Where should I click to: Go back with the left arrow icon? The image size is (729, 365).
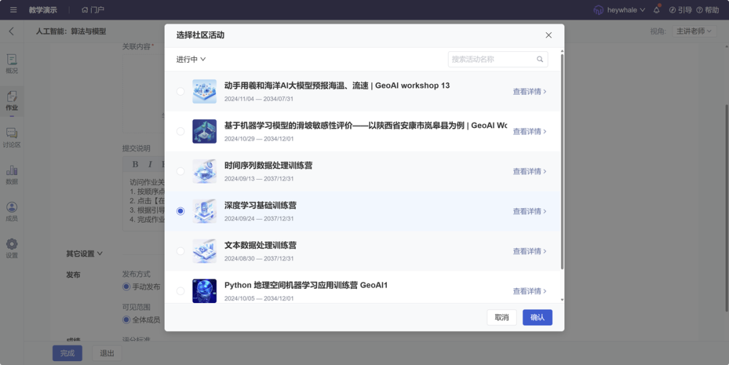coord(11,31)
